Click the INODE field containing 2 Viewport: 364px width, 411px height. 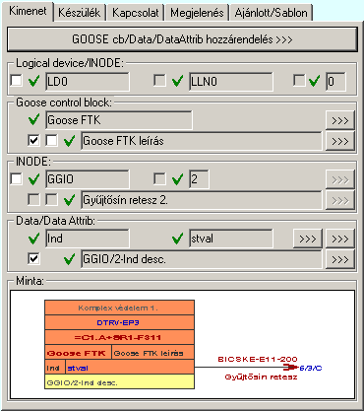click(199, 179)
